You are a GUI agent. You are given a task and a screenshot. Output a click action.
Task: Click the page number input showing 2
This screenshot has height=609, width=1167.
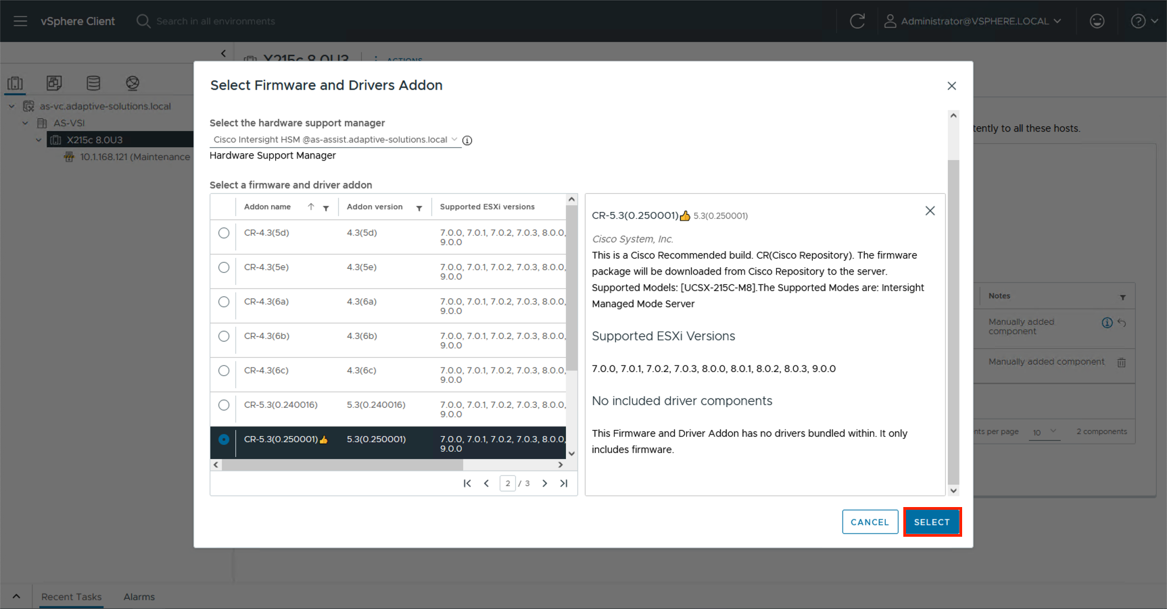[x=508, y=483]
